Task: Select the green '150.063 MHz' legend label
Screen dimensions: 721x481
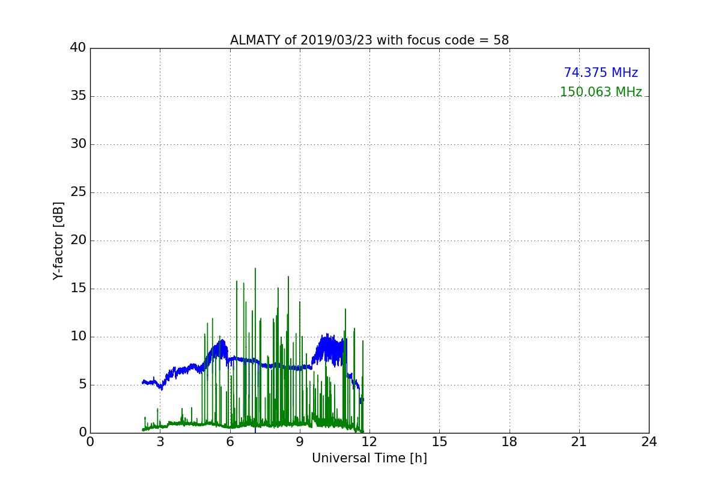Action: (x=601, y=92)
